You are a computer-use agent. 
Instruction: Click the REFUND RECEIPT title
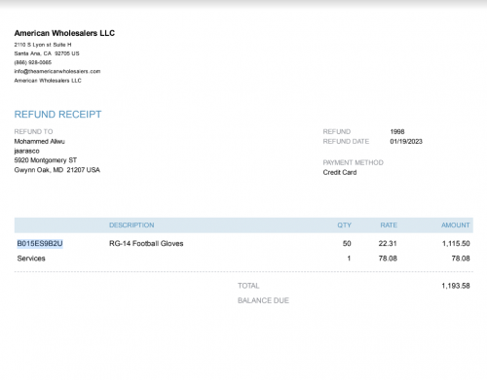click(x=57, y=115)
